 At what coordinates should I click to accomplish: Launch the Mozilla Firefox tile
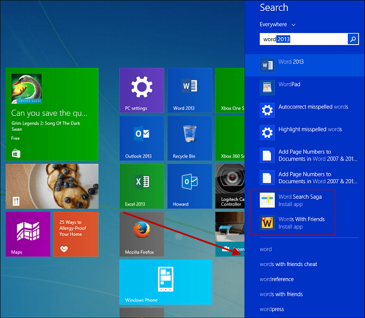[142, 235]
